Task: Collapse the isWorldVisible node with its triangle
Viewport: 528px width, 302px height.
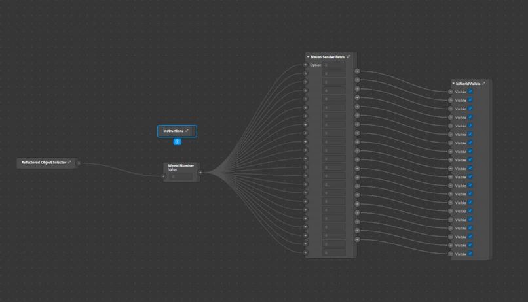Action: tap(453, 83)
